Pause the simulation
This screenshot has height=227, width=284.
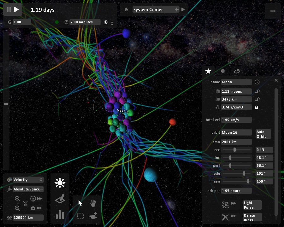(9, 9)
